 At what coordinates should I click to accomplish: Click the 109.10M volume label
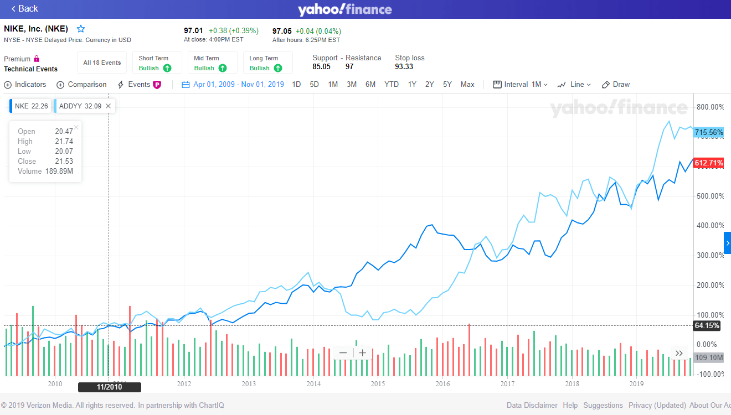[x=708, y=358]
